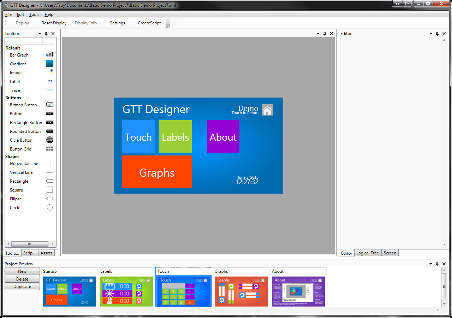Click the Project Preview vertical scrollbar
This screenshot has height=318, width=452.
pos(445,287)
